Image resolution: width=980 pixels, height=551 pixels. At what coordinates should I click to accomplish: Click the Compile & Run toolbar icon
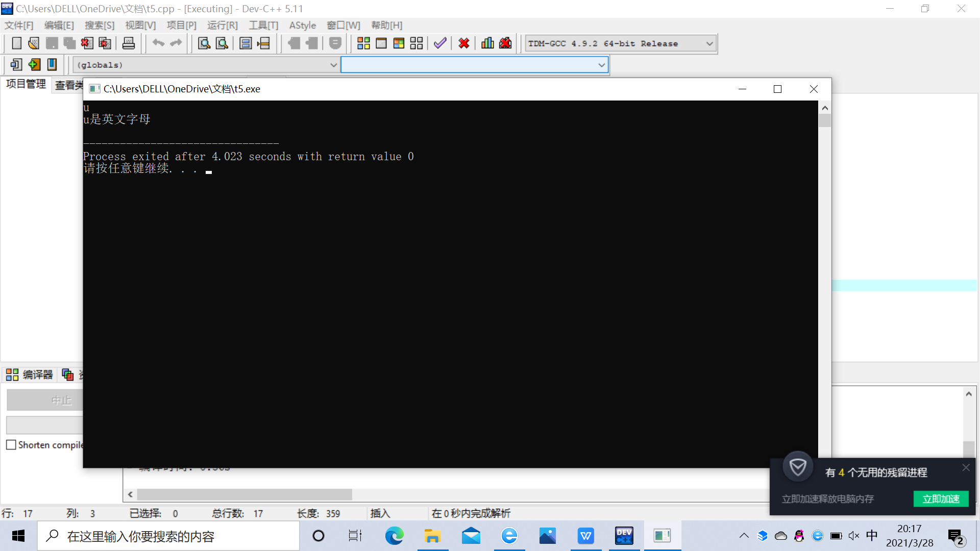(x=399, y=43)
